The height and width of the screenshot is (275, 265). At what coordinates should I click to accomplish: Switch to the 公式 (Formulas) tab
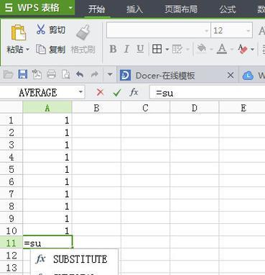coord(228,9)
